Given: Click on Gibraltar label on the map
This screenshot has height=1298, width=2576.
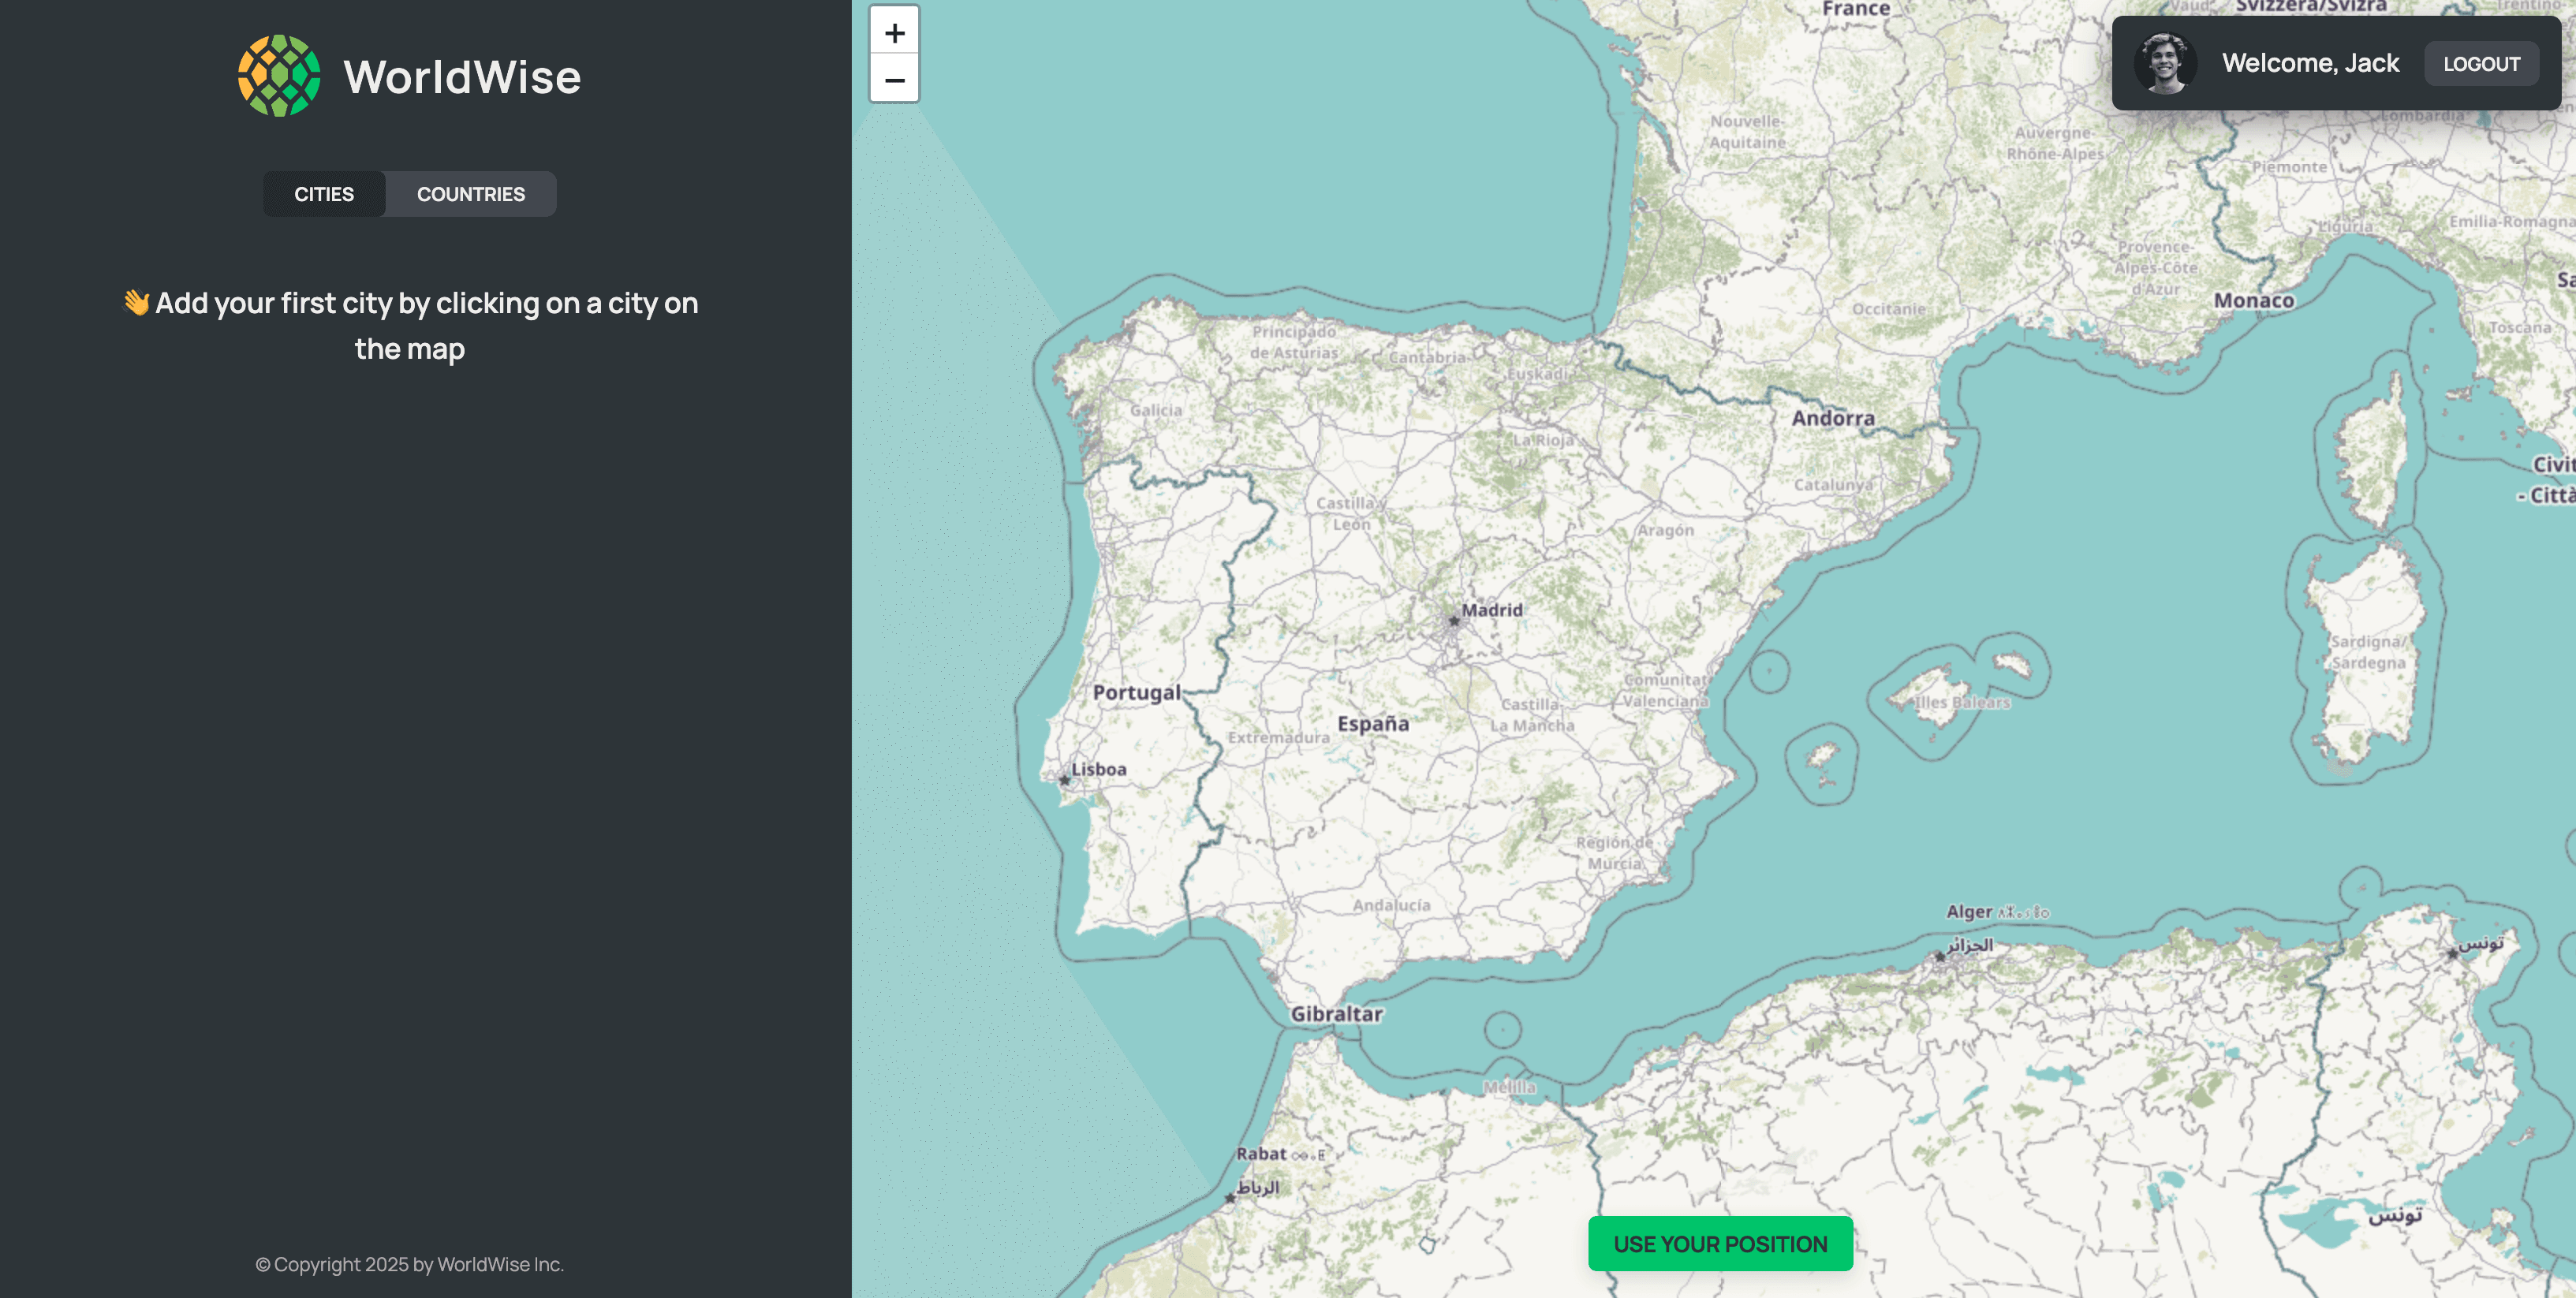Looking at the screenshot, I should click(1336, 1014).
